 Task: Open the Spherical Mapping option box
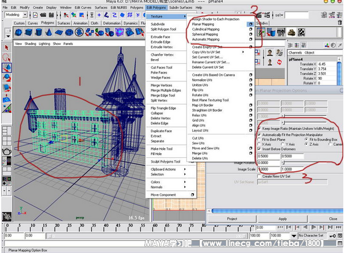click(x=250, y=34)
